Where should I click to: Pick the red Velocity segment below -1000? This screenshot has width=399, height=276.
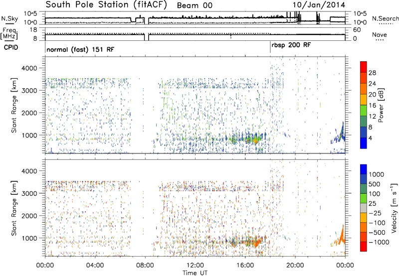[x=364, y=247]
